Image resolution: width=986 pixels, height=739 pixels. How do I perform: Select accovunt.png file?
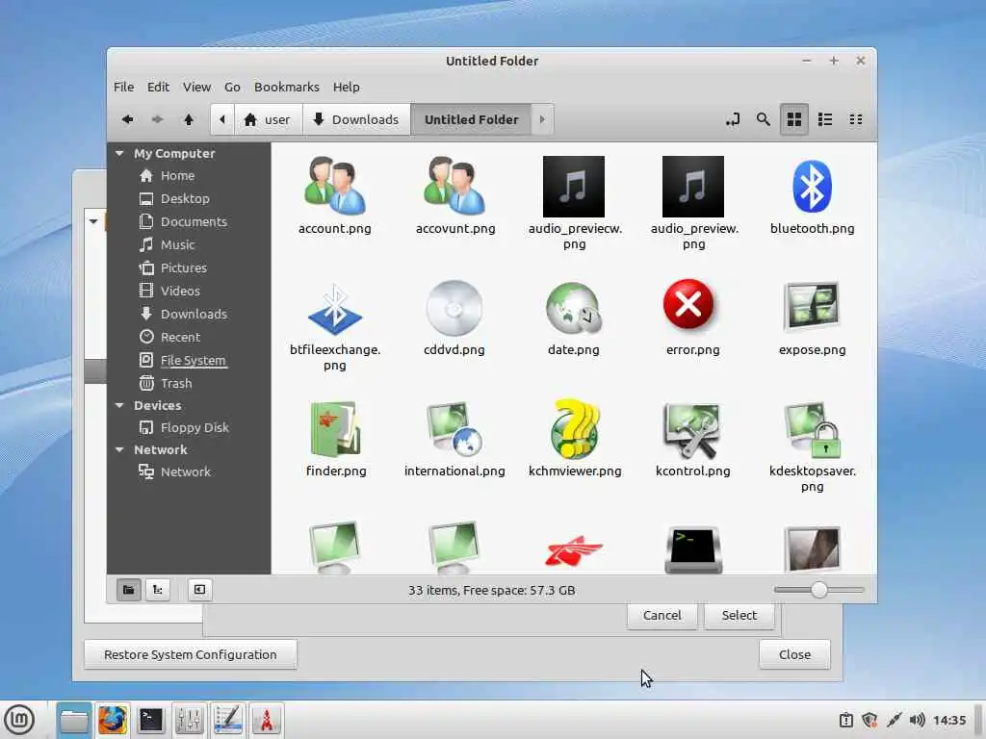(454, 194)
